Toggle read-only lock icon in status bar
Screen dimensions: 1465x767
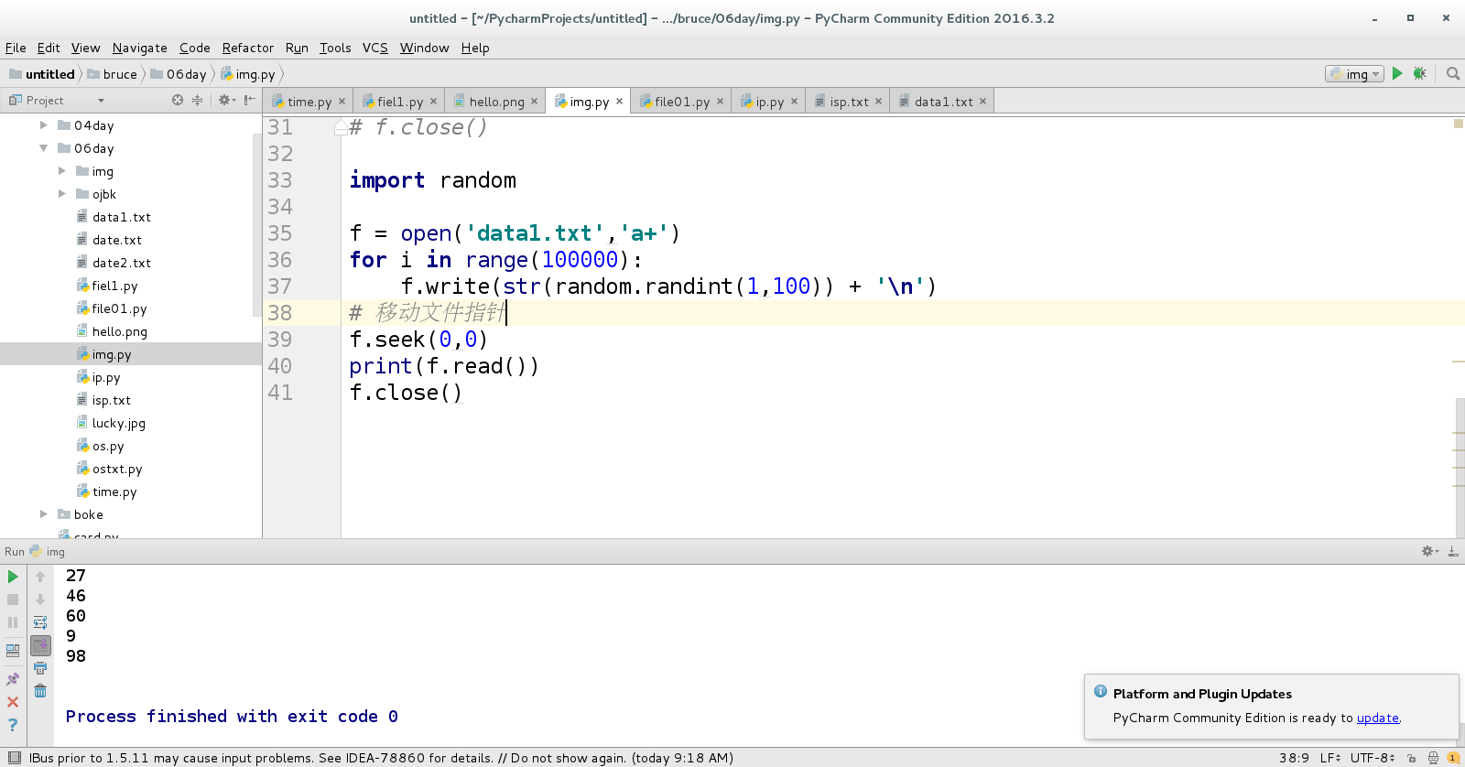click(x=1411, y=758)
